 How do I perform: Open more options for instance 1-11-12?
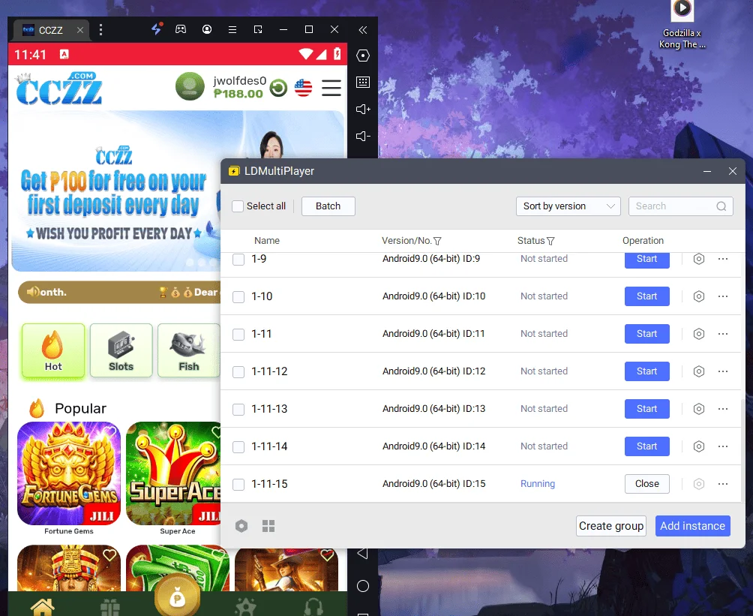coord(723,371)
